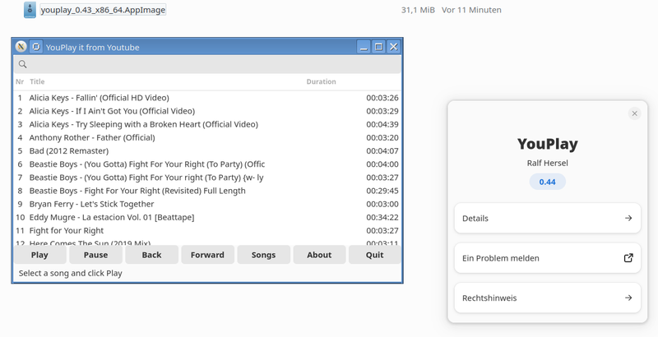Click external link icon on Ein Problem melden

point(628,258)
